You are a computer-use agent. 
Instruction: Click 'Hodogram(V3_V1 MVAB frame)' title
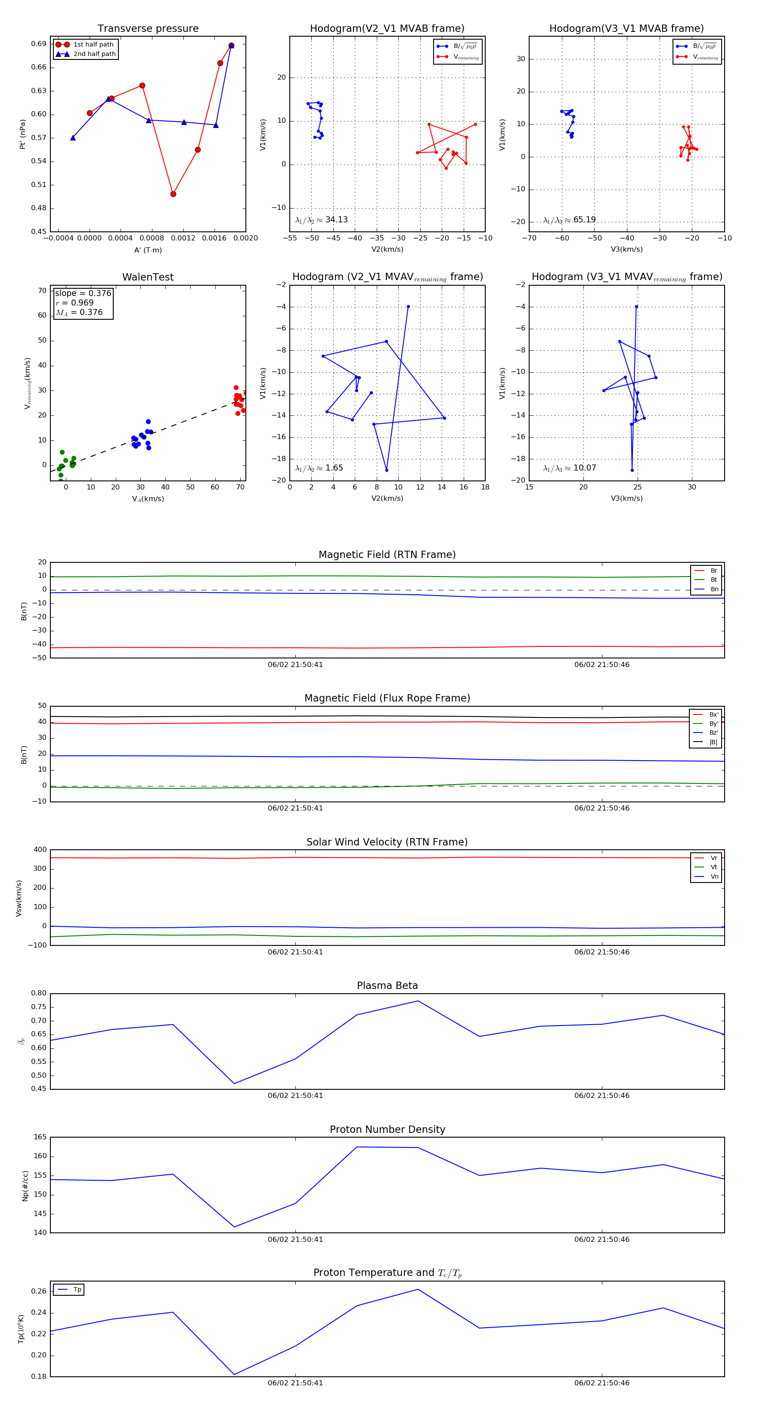[626, 29]
